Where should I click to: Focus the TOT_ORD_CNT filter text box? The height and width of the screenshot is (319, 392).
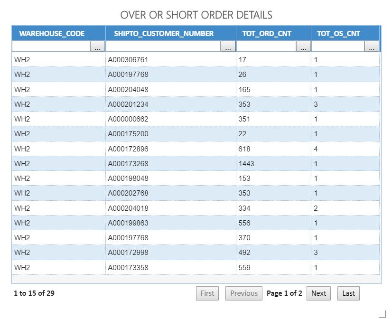[x=266, y=47]
